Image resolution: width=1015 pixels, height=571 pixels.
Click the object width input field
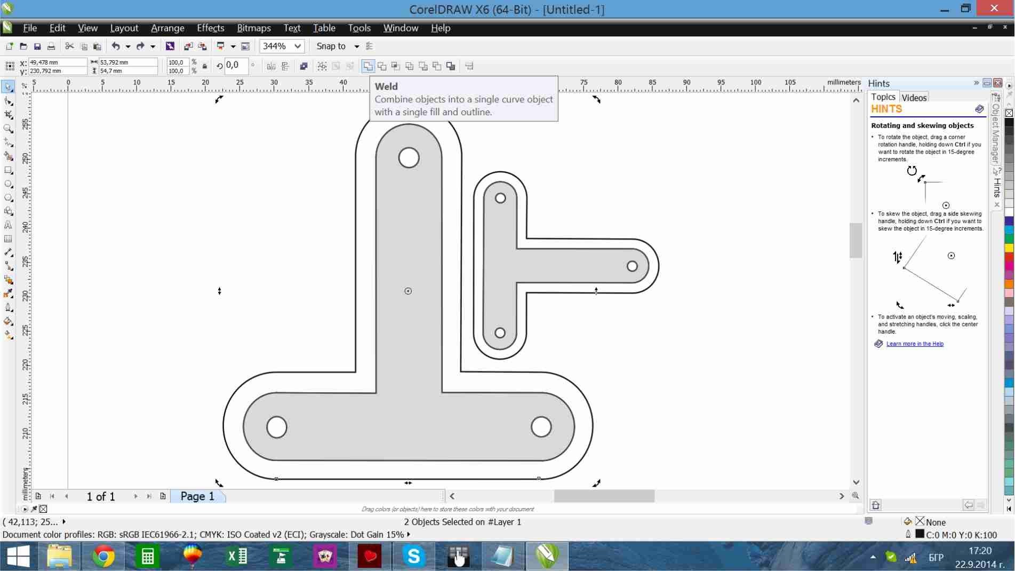coord(128,62)
